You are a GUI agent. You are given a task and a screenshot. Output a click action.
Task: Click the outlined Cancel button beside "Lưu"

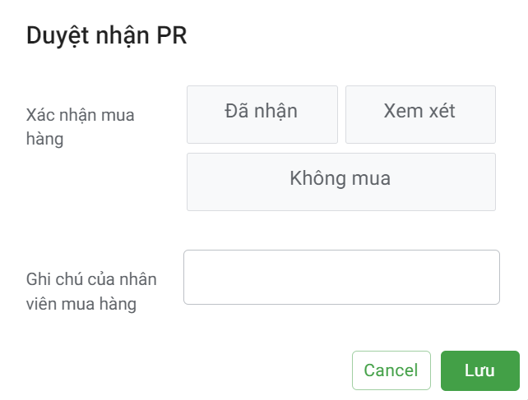pyautogui.click(x=391, y=370)
